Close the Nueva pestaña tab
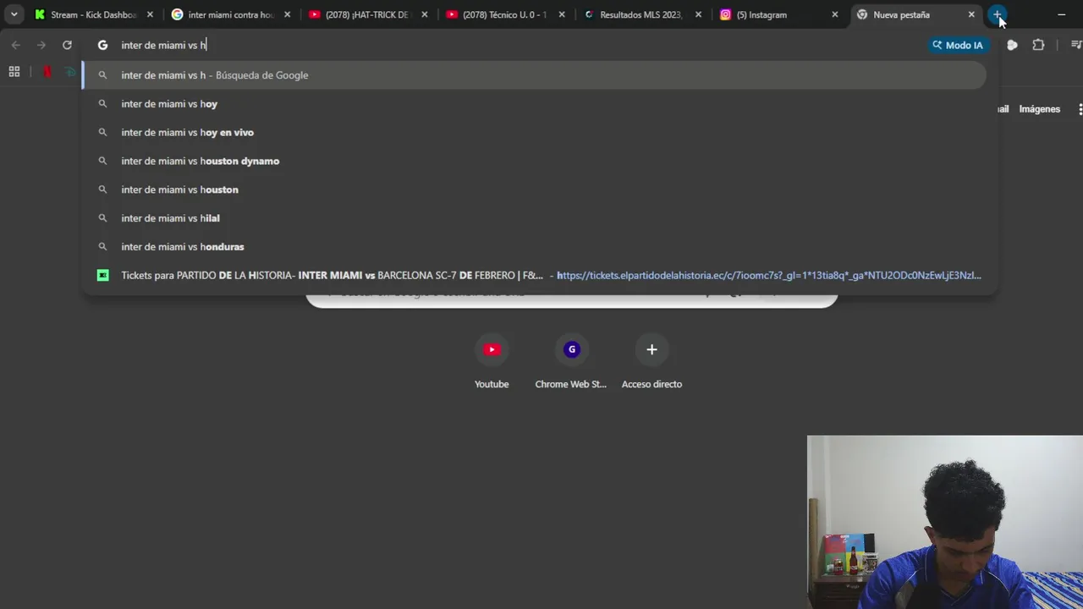Viewport: 1083px width, 609px height. [971, 14]
